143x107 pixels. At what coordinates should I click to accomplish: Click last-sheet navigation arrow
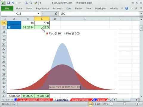point(12,100)
